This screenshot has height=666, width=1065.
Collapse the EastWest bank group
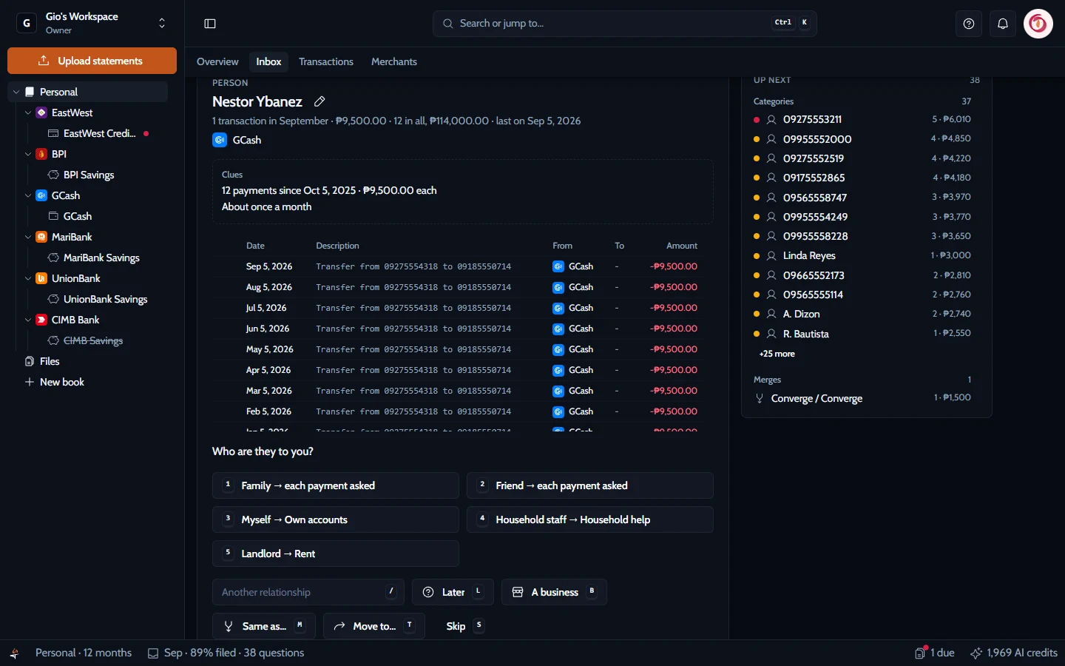click(x=28, y=112)
